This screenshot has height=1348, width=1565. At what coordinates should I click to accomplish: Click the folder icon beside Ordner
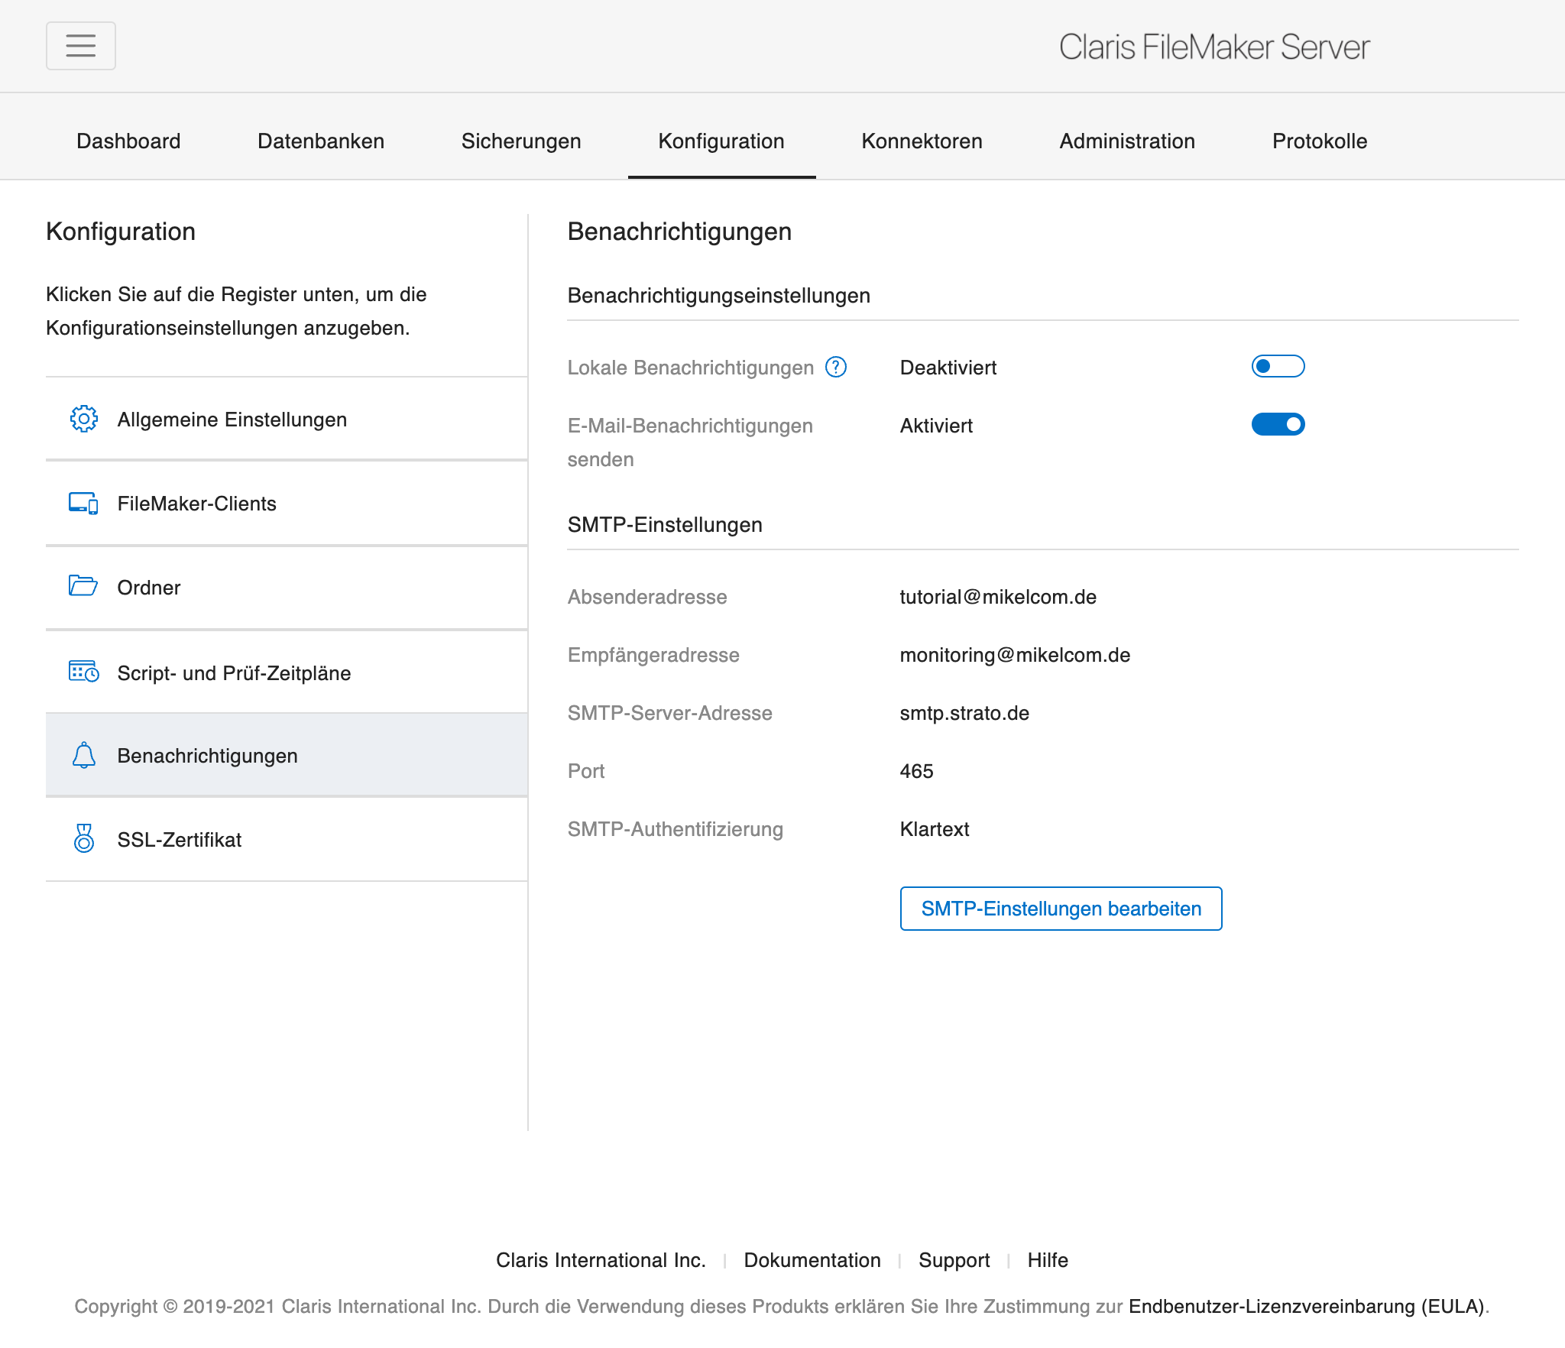coord(83,585)
